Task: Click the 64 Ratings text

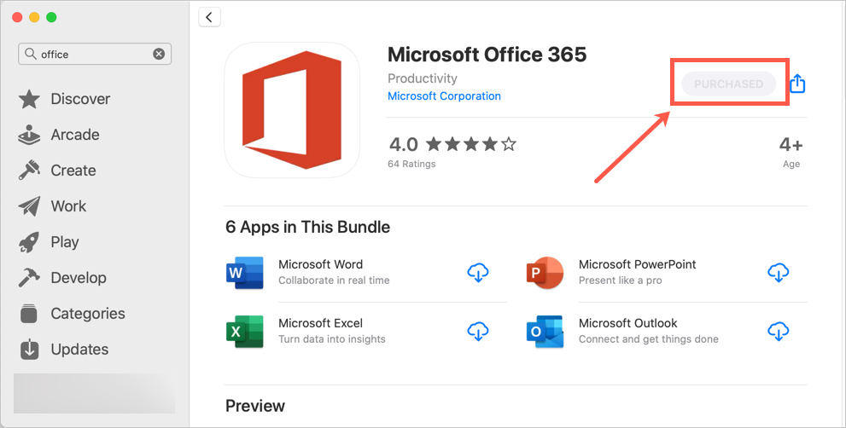Action: [x=411, y=164]
